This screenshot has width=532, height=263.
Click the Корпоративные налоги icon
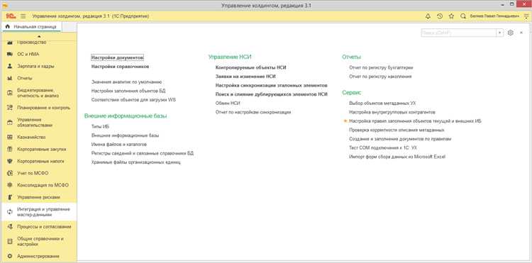[10, 162]
